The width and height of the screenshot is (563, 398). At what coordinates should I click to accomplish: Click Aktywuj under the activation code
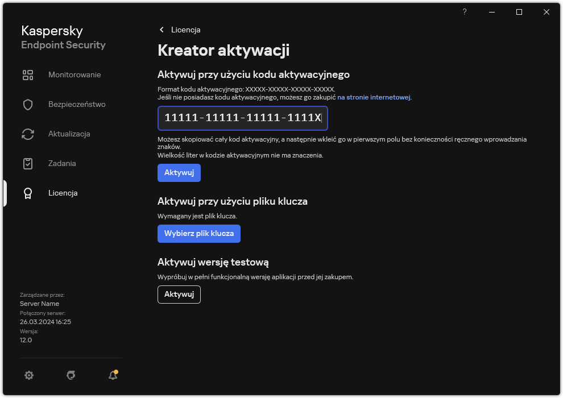(x=179, y=172)
